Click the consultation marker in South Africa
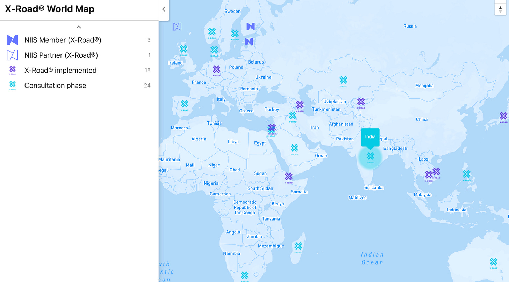 tap(244, 276)
